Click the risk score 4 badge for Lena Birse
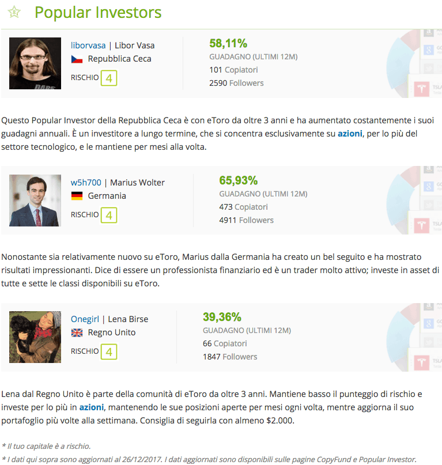The height and width of the screenshot is (465, 442). 109,352
